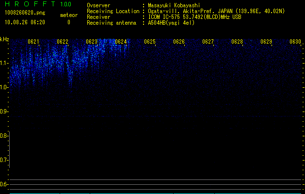The image size is (305, 194).
Task: Click the 1.0 kHz axis label
Action: click(4, 87)
